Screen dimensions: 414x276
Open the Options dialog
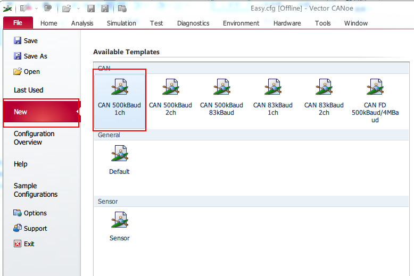click(35, 213)
